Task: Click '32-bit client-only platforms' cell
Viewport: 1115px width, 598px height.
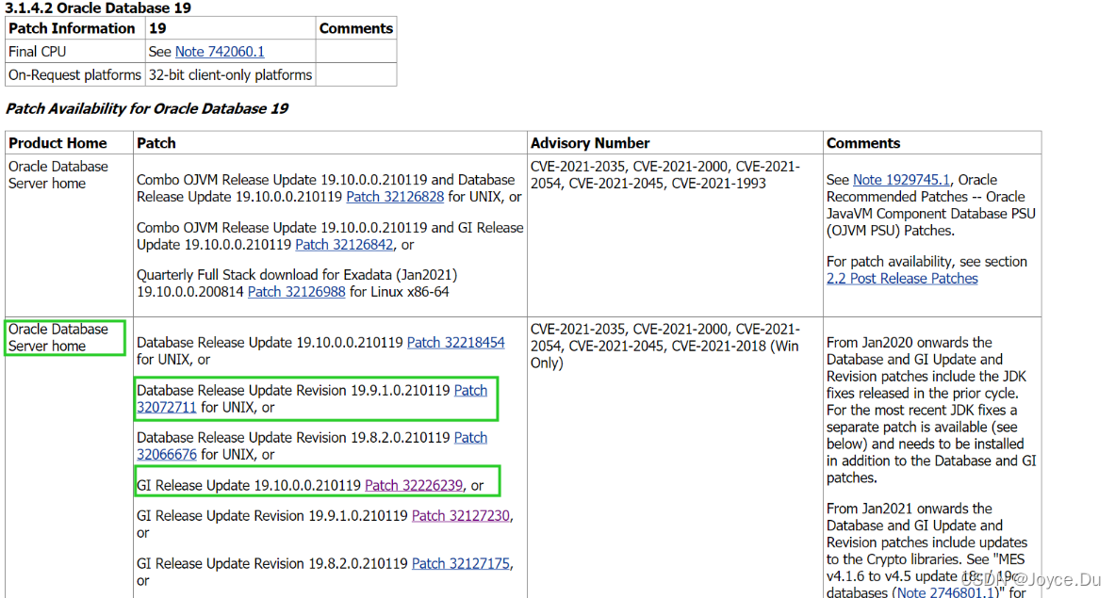Action: (x=230, y=74)
